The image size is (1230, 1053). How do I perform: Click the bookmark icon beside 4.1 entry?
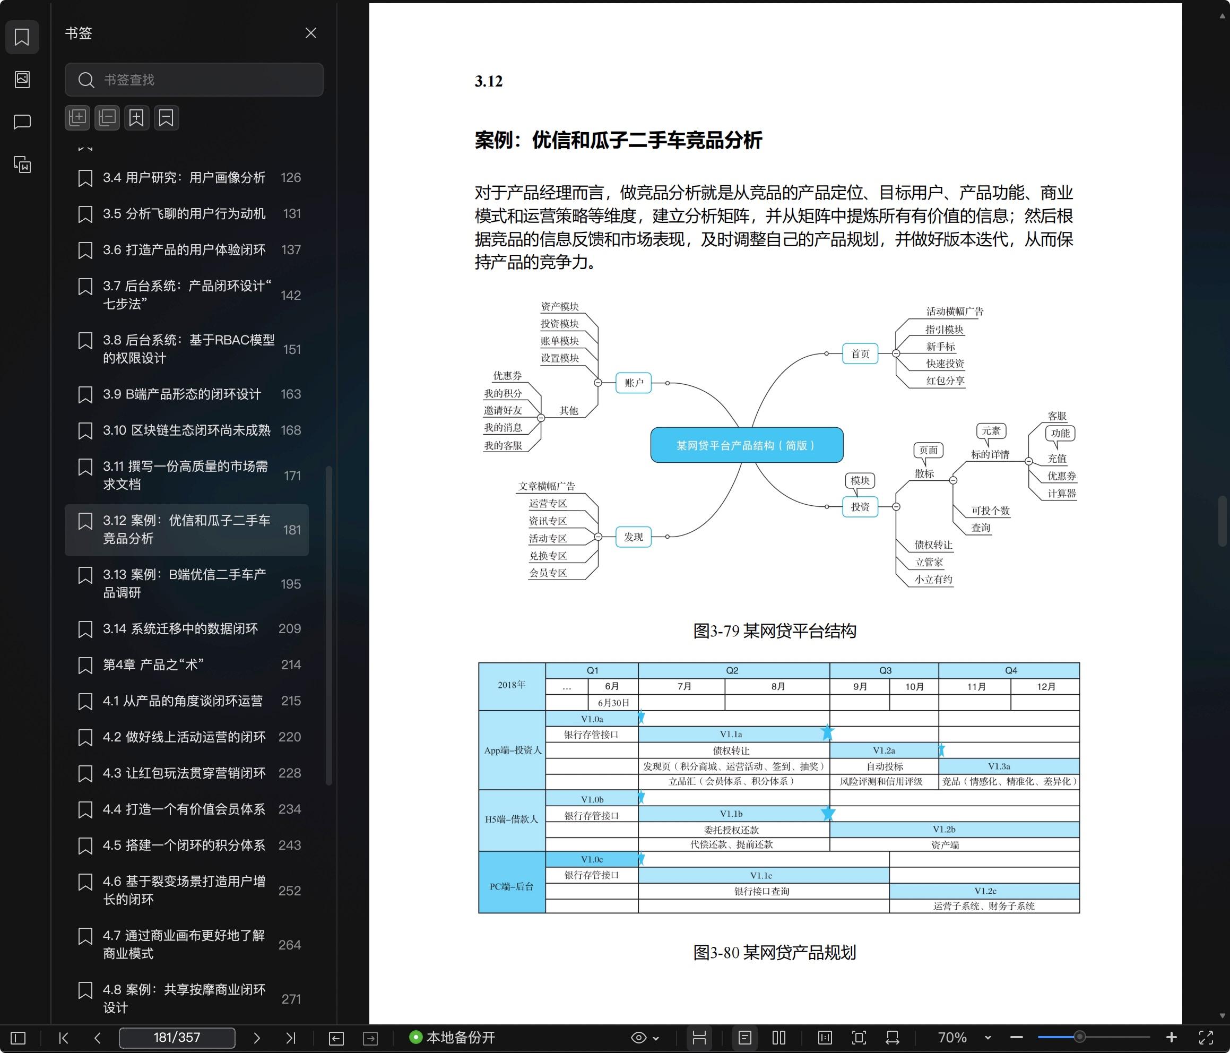point(85,702)
